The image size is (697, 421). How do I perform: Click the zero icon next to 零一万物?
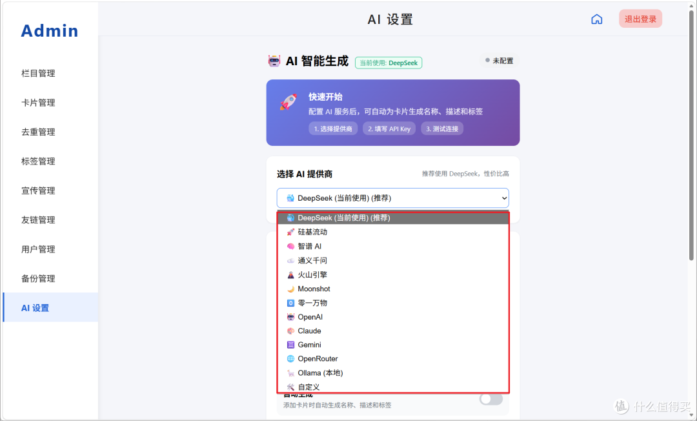click(x=290, y=303)
